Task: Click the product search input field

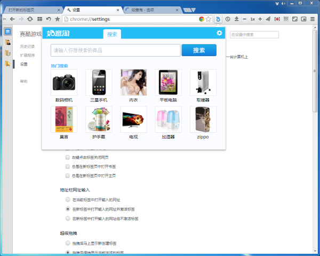Action: 116,50
